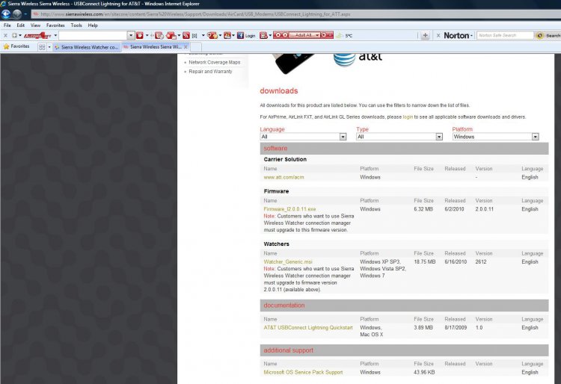Close the Norton toolbar with its X
This screenshot has height=384, width=561.
[x=438, y=35]
